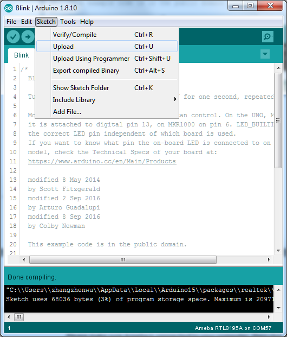Click editor horizontal scrollbar left arrow

point(24,259)
